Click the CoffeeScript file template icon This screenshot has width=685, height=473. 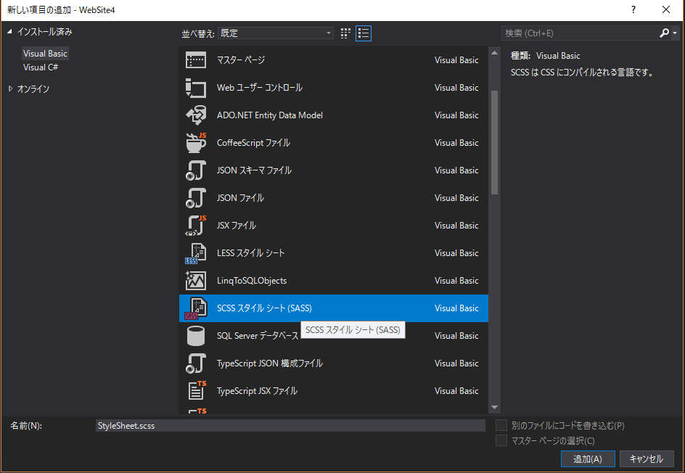pyautogui.click(x=196, y=143)
